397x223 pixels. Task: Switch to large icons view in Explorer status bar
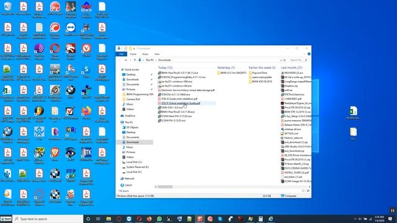tap(308, 191)
